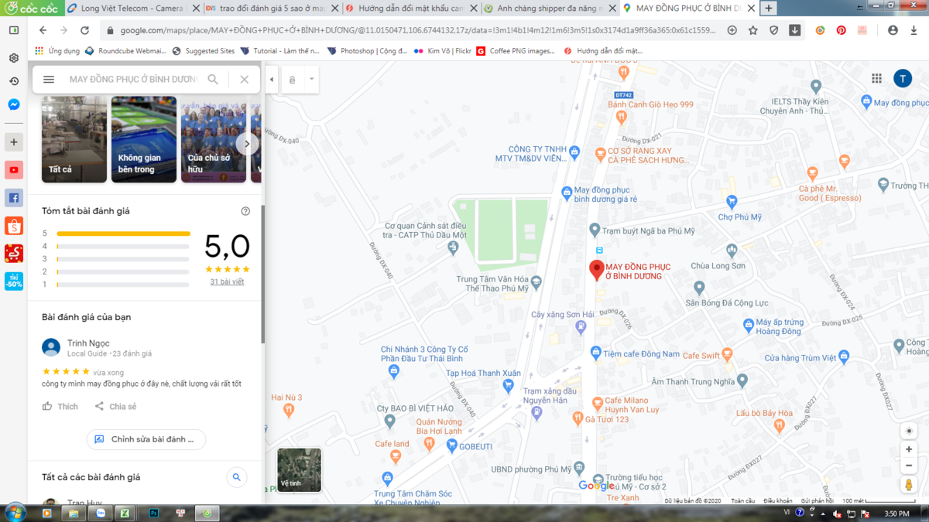Open Coffee PNG images bookmark
This screenshot has height=522, width=929.
516,51
